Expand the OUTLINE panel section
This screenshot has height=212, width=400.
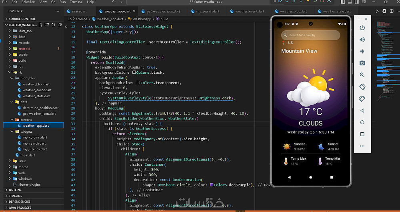pyautogui.click(x=15, y=190)
